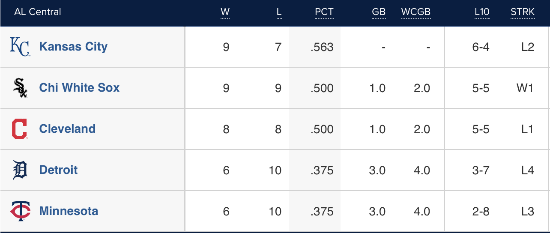Open the Kansas City team link
This screenshot has width=550, height=233.
coord(73,47)
